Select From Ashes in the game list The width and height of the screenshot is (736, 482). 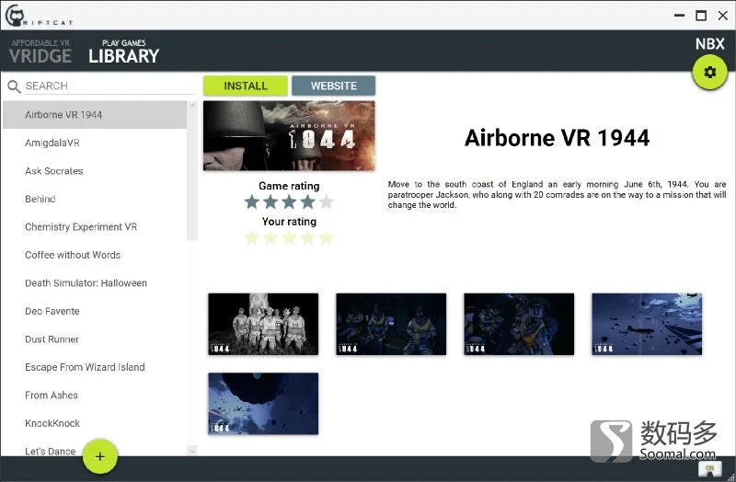pos(95,396)
